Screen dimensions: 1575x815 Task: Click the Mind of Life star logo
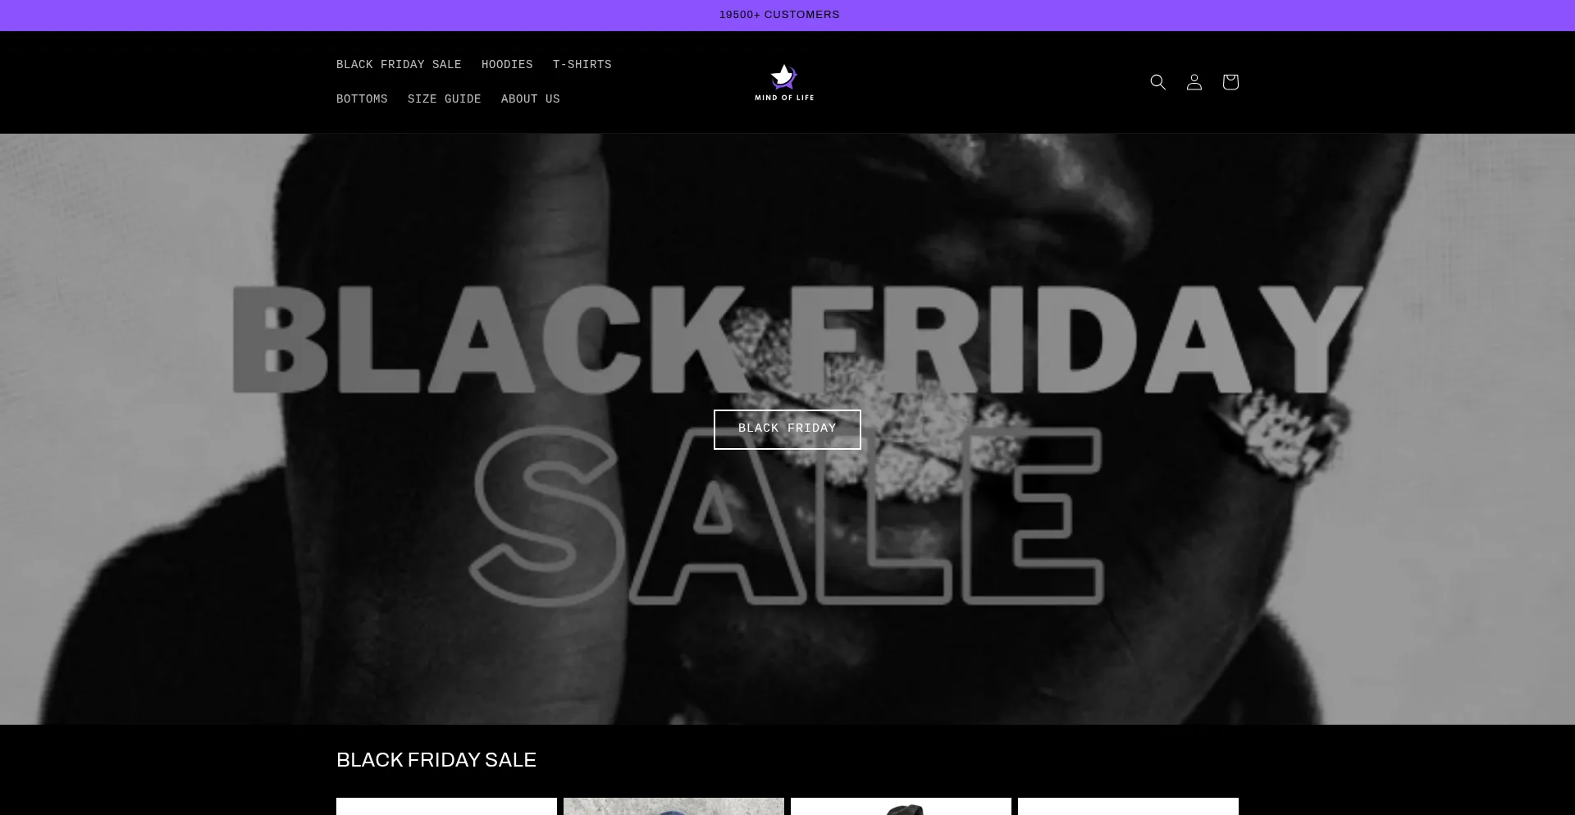[784, 82]
